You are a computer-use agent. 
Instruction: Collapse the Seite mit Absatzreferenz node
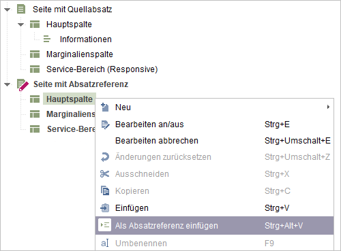point(8,84)
